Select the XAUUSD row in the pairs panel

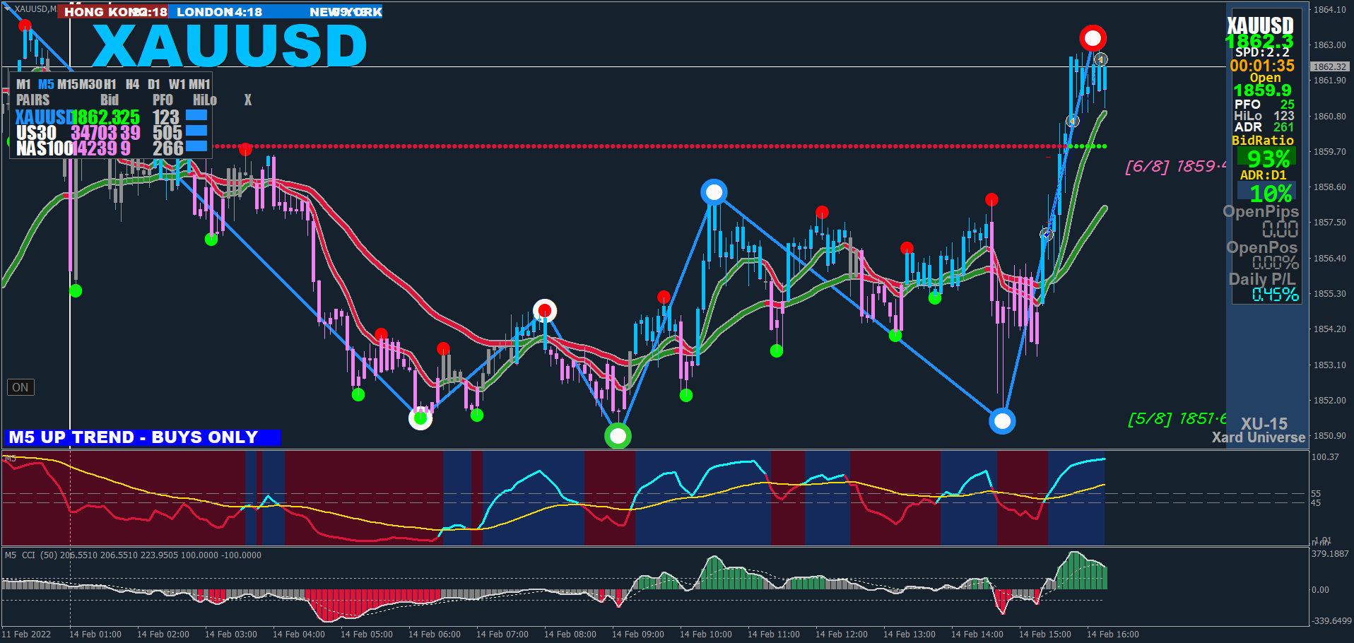(x=43, y=117)
